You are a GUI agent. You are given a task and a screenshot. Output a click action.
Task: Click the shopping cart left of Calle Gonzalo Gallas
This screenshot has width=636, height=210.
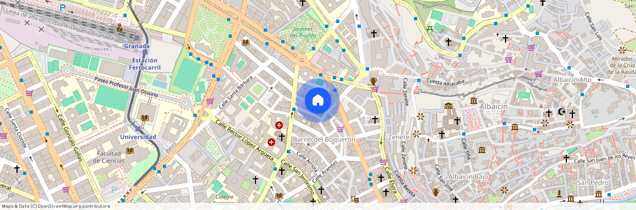(29, 93)
